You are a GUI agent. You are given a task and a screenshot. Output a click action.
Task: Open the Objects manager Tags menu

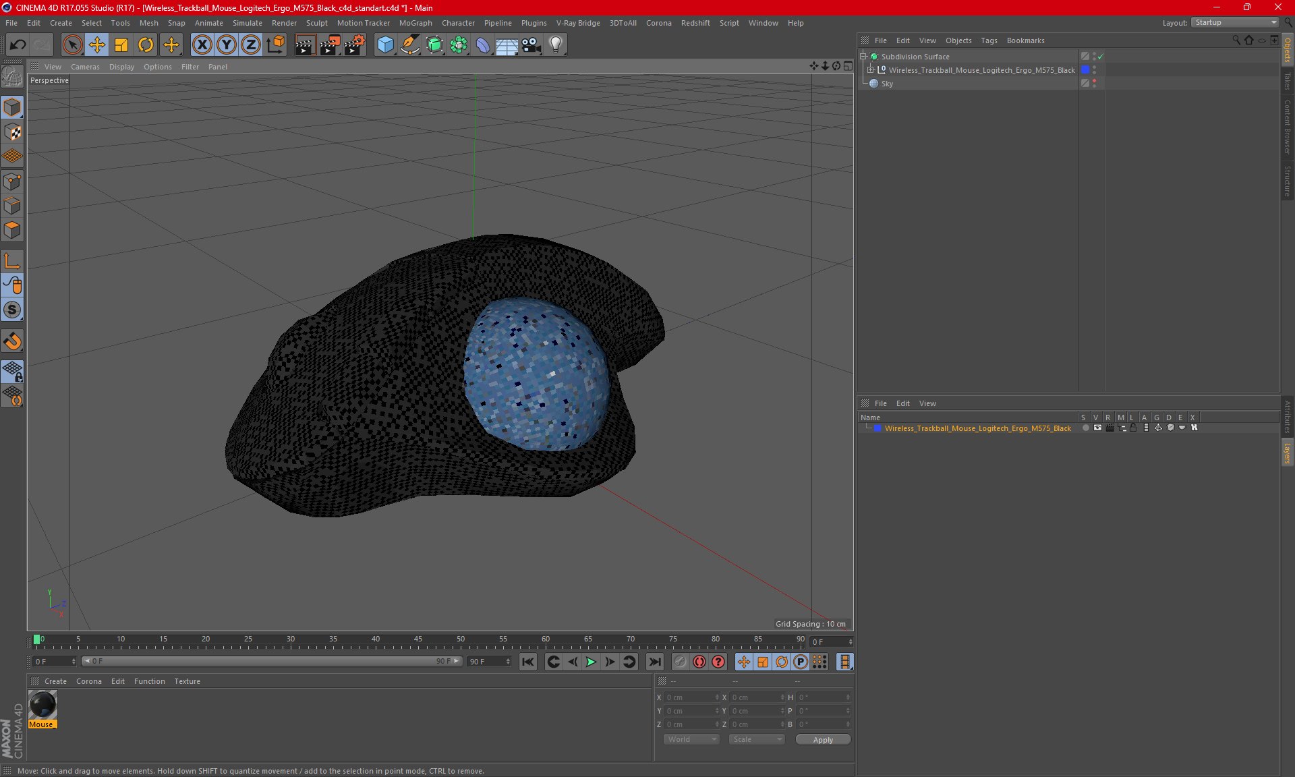pyautogui.click(x=989, y=40)
